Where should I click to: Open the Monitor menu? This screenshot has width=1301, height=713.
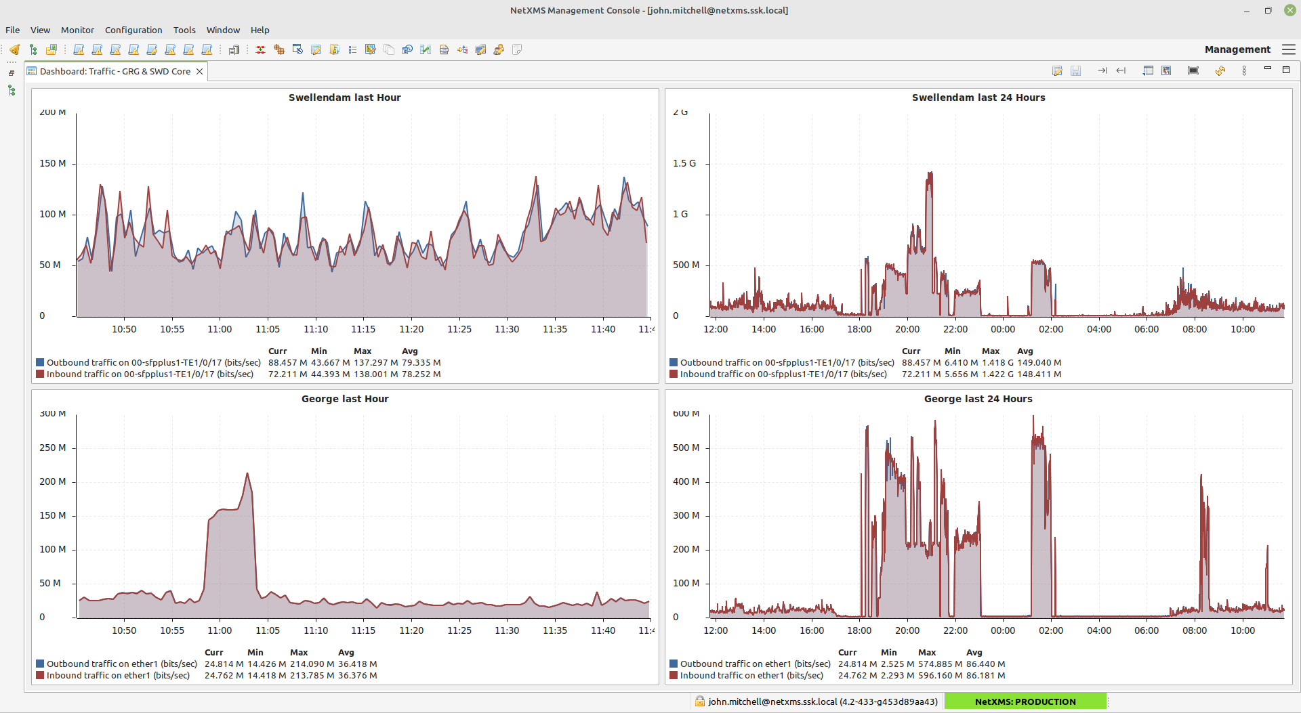pyautogui.click(x=77, y=30)
